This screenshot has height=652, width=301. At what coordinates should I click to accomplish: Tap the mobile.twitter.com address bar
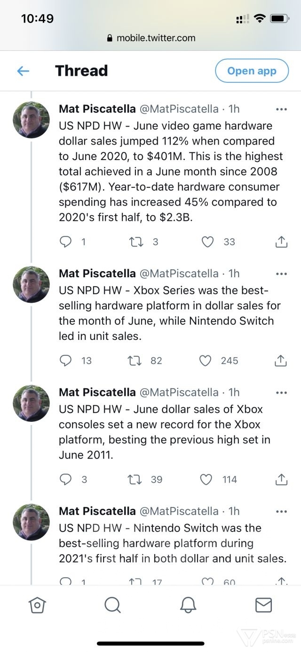pos(150,38)
